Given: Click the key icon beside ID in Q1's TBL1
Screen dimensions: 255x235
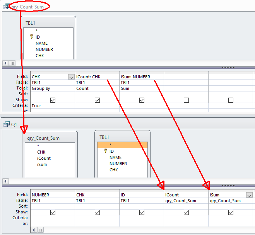Looking at the screenshot, I should click(105, 151).
